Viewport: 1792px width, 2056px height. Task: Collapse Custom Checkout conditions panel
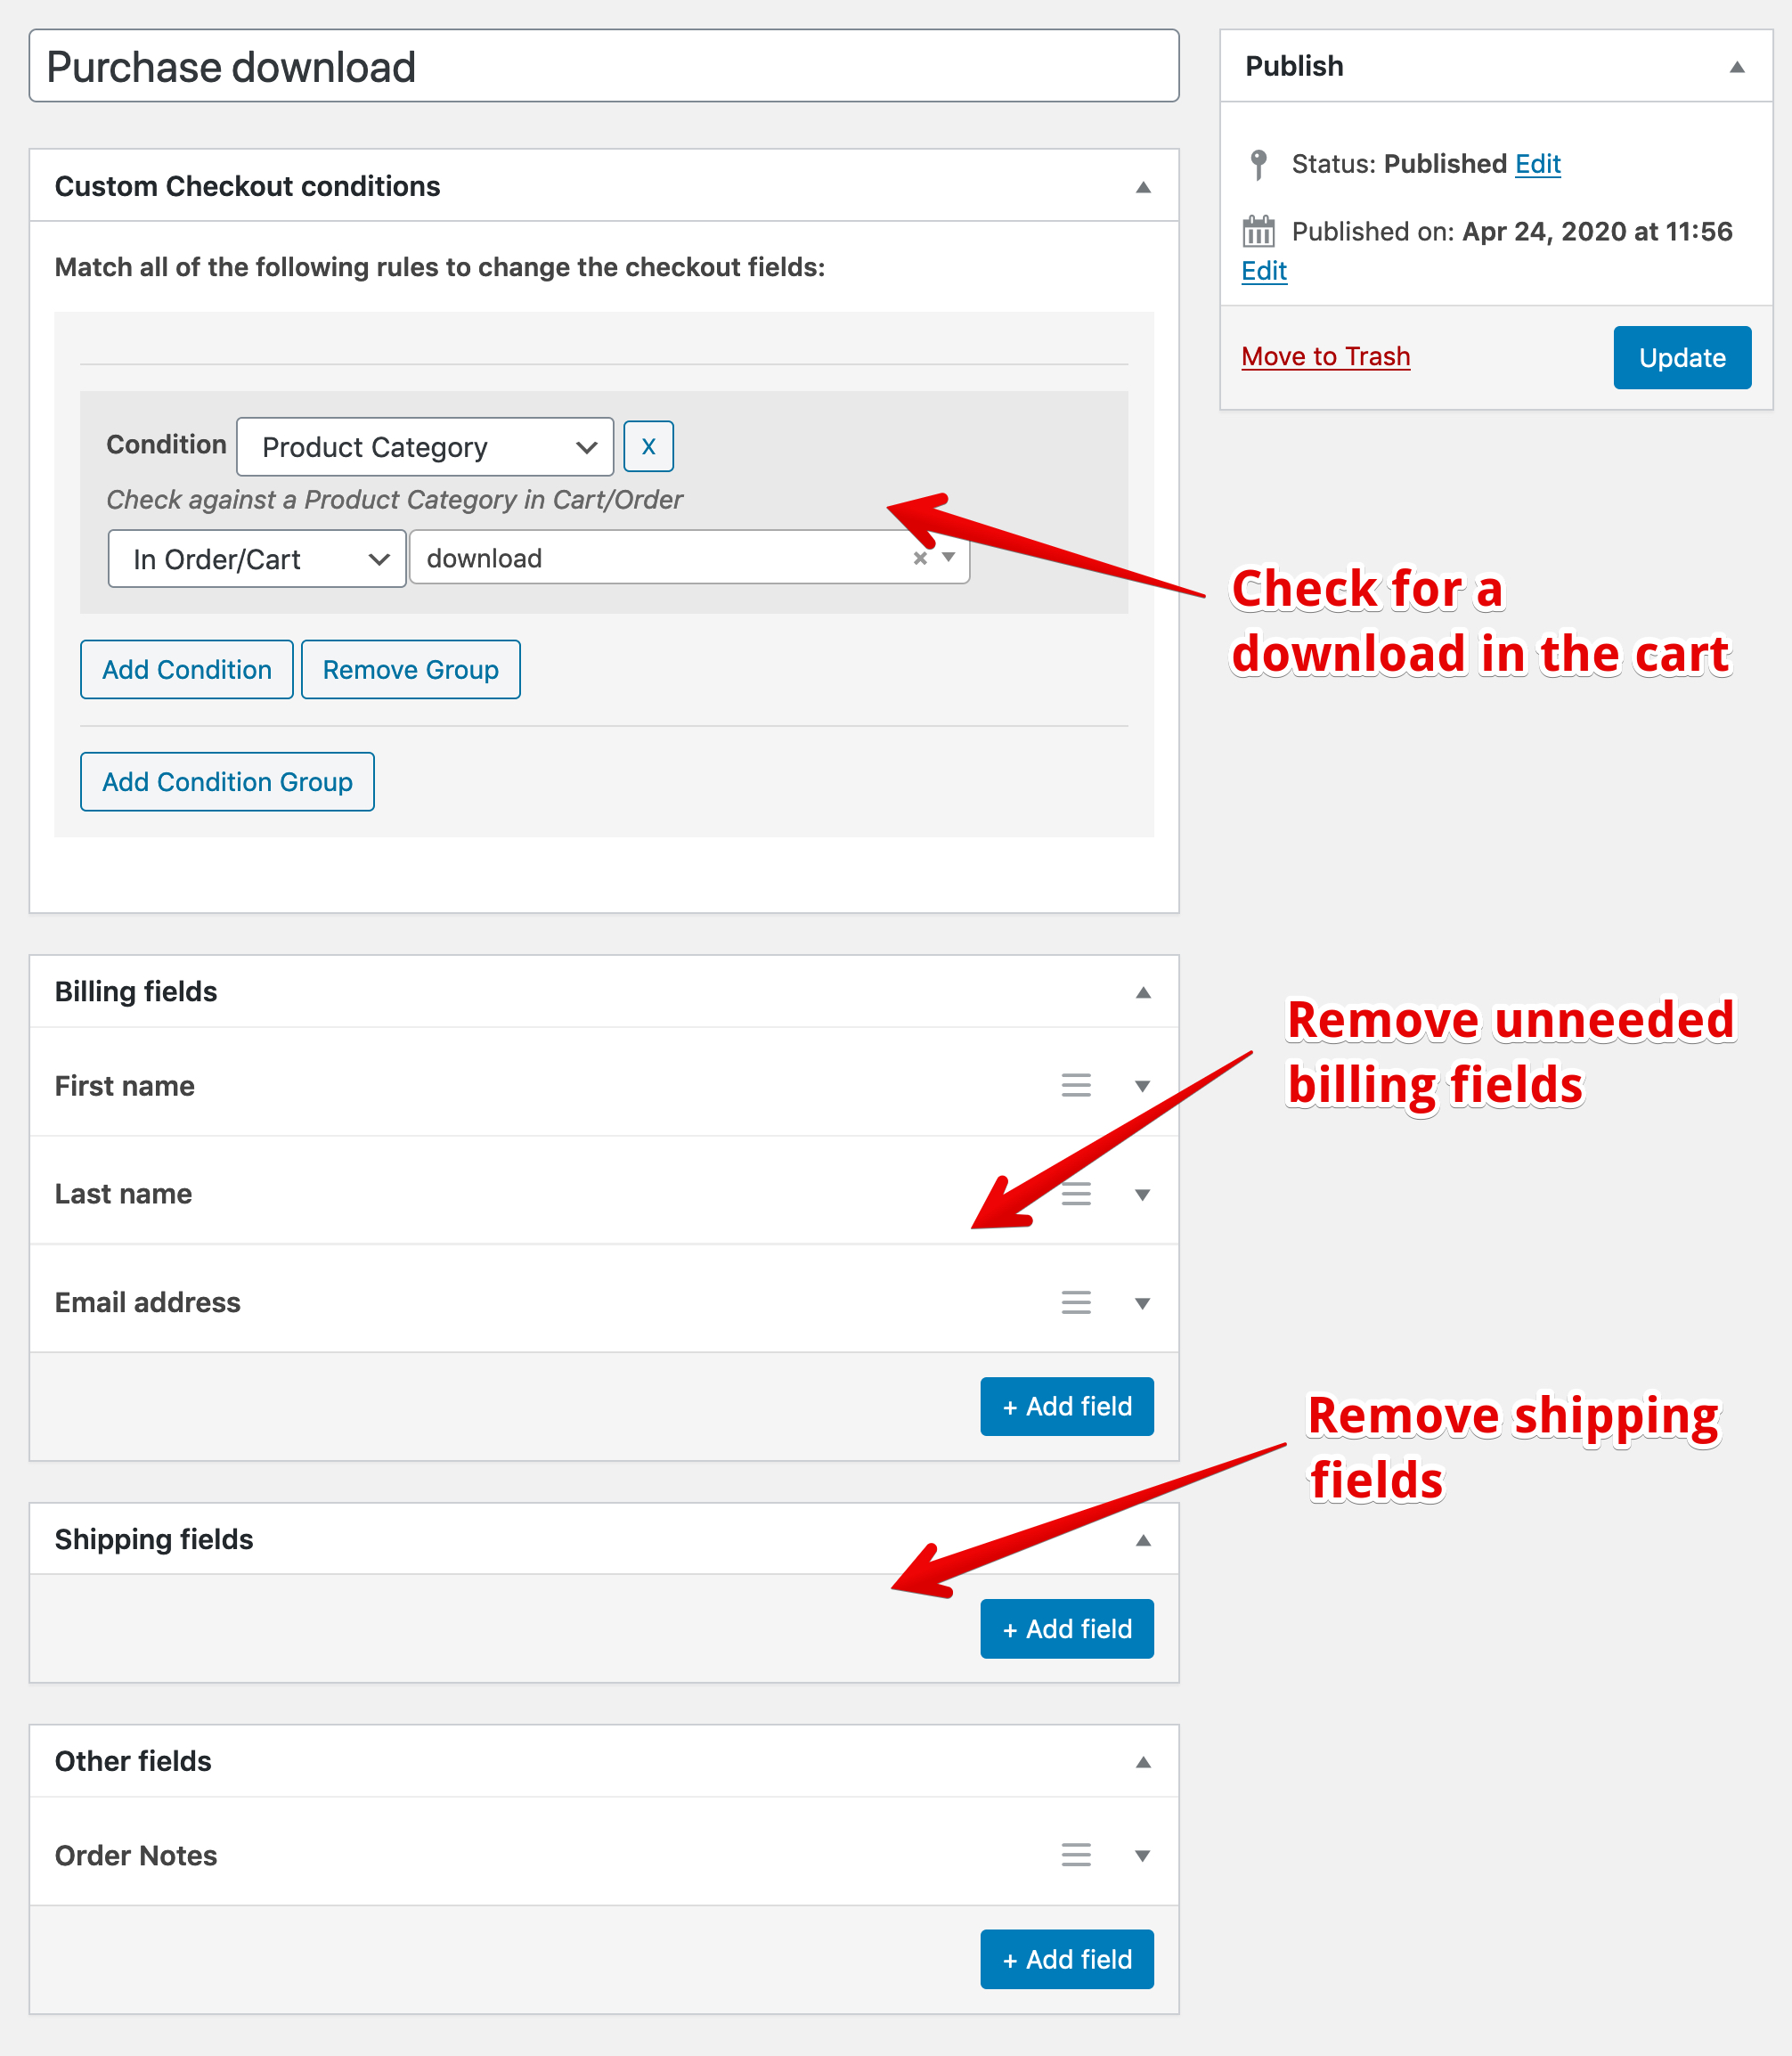coord(1143,187)
